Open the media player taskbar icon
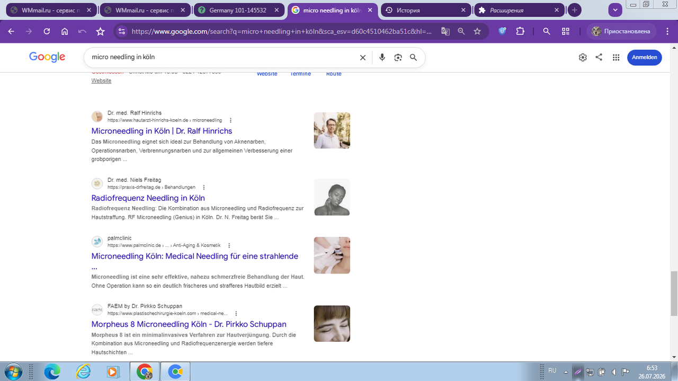This screenshot has height=381, width=678. point(112,372)
